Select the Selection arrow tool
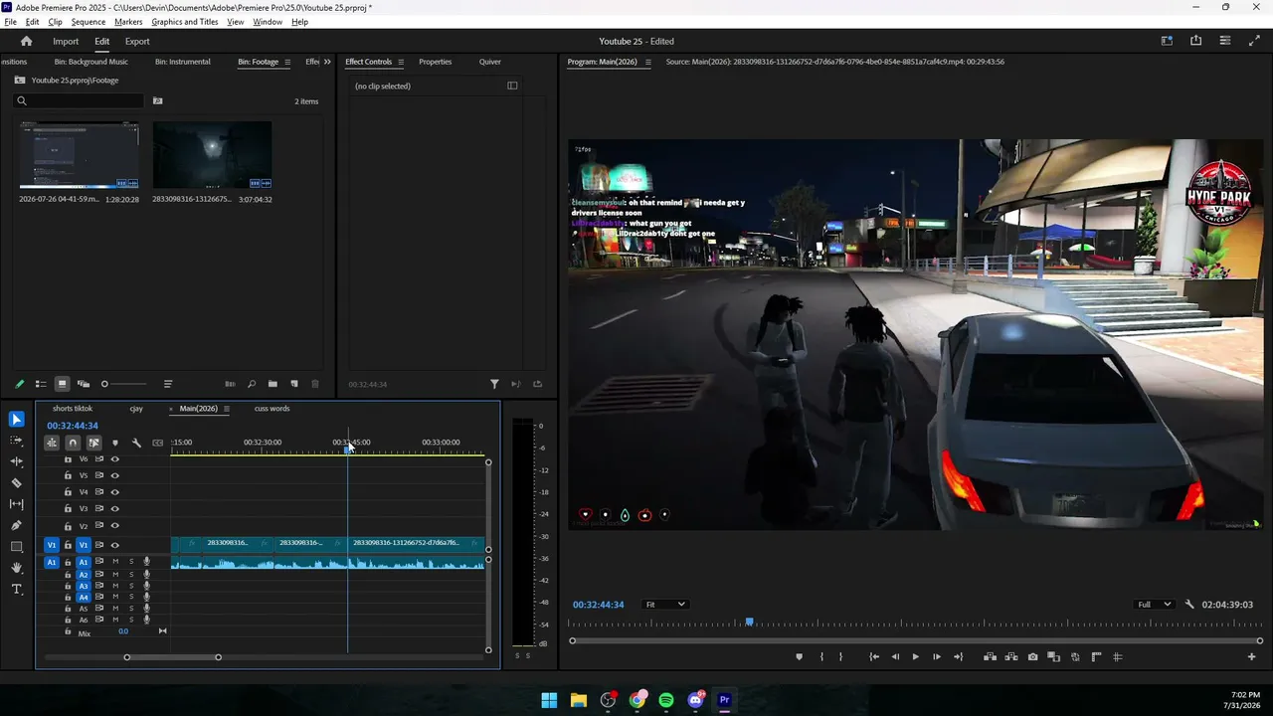Viewport: 1273px width, 716px height. tap(16, 420)
